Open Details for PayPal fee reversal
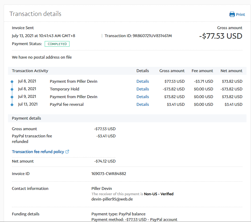251x222 pixels. (143, 105)
